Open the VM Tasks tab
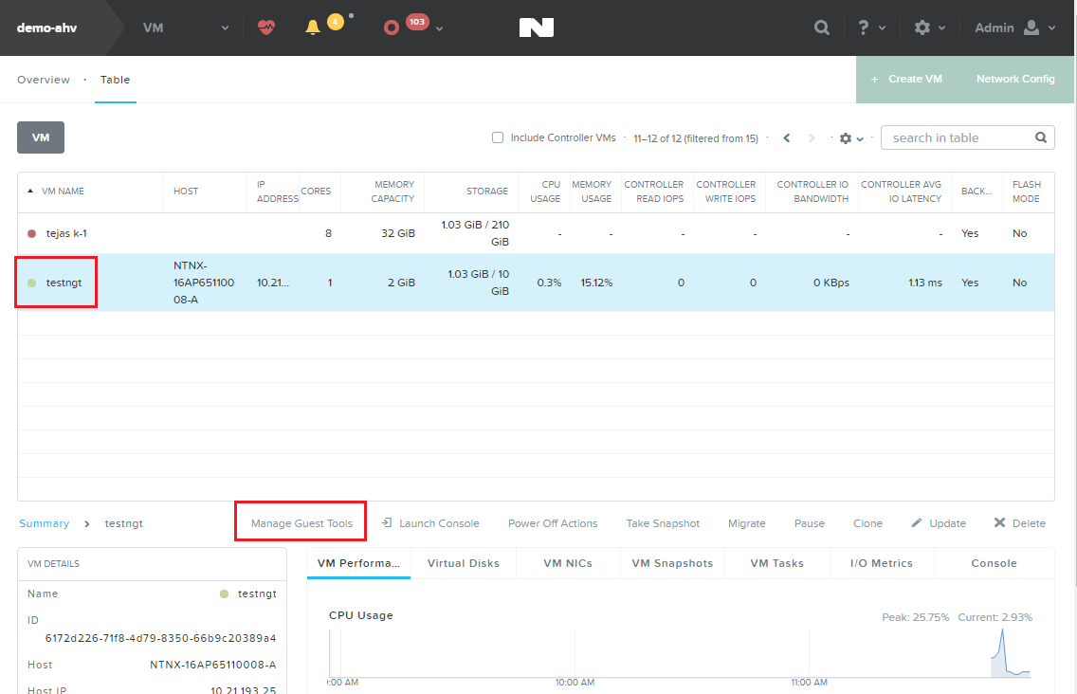Viewport: 1077px width, 694px height. tap(776, 563)
